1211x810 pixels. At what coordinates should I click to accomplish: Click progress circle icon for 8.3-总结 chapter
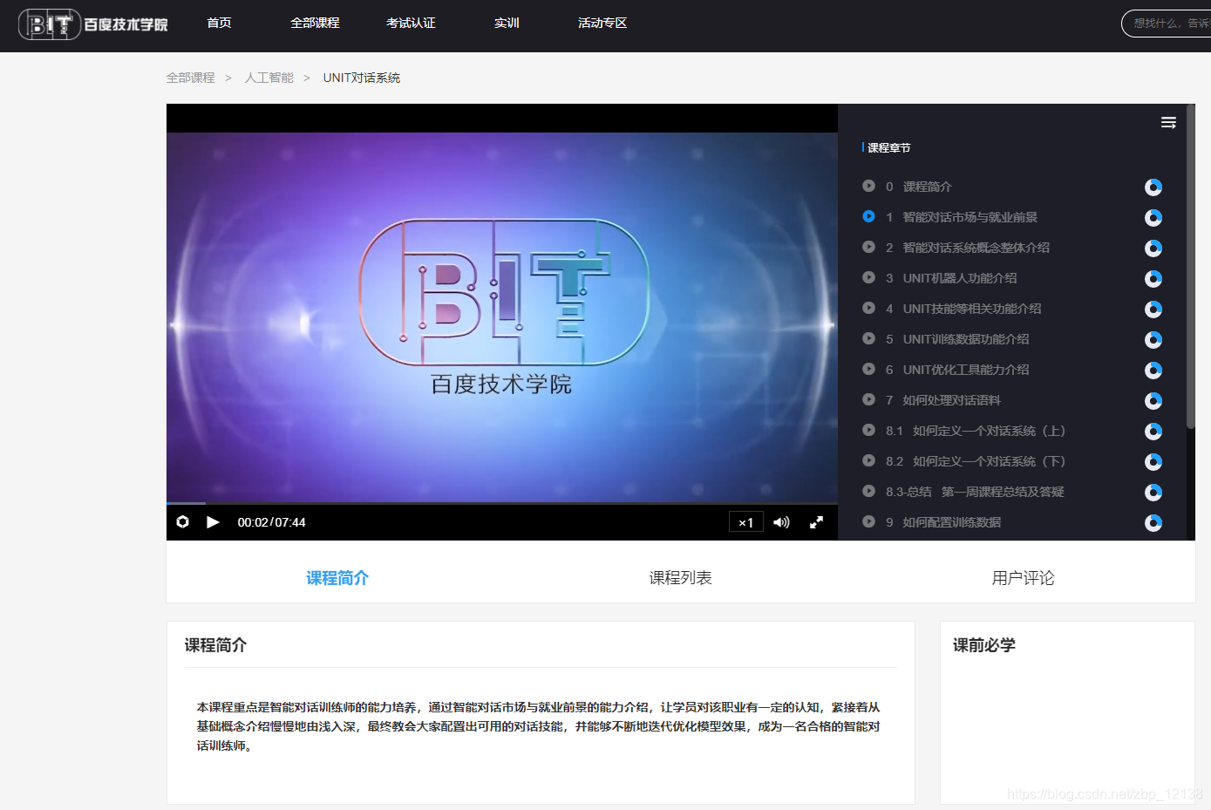click(1153, 493)
